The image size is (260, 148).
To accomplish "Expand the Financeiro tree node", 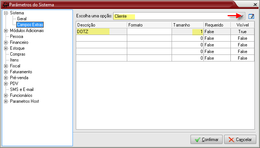I will 6,42.
